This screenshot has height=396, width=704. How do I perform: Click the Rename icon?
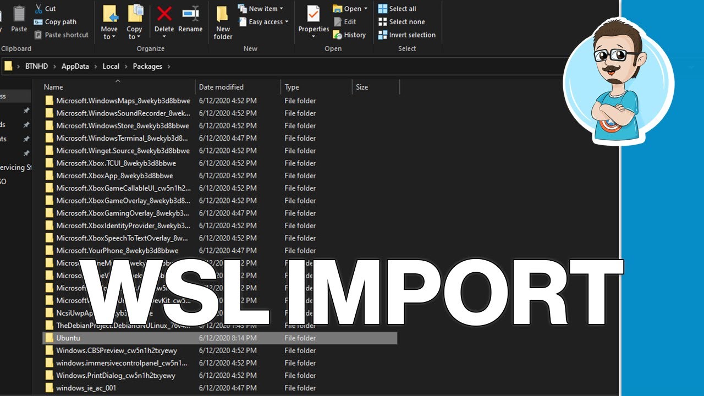190,14
